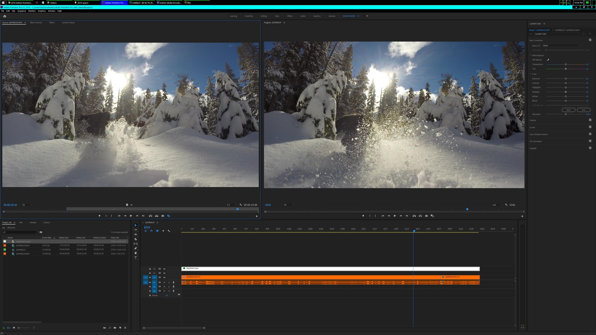This screenshot has height=335, width=596.
Task: Toggle the Curves section checkbox
Action: coord(590,127)
